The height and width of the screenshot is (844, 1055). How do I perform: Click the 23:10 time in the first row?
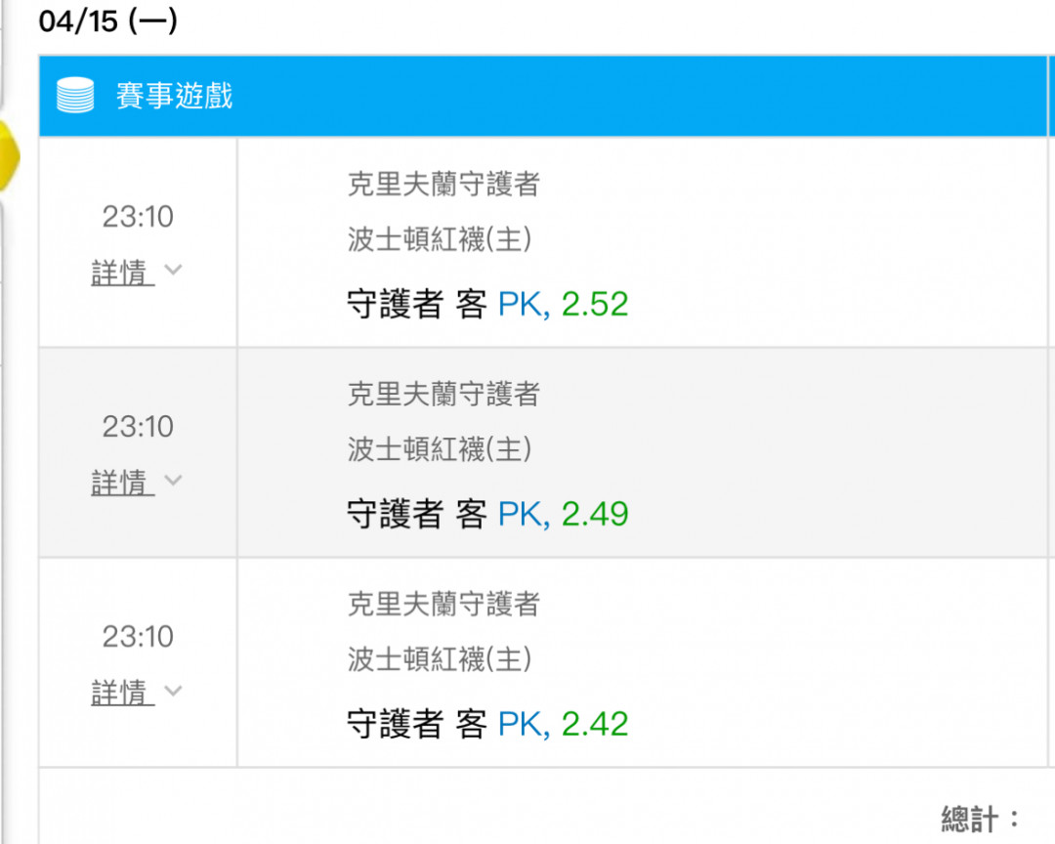click(138, 217)
